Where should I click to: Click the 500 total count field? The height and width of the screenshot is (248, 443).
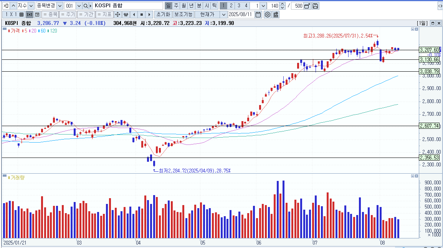click(298, 6)
